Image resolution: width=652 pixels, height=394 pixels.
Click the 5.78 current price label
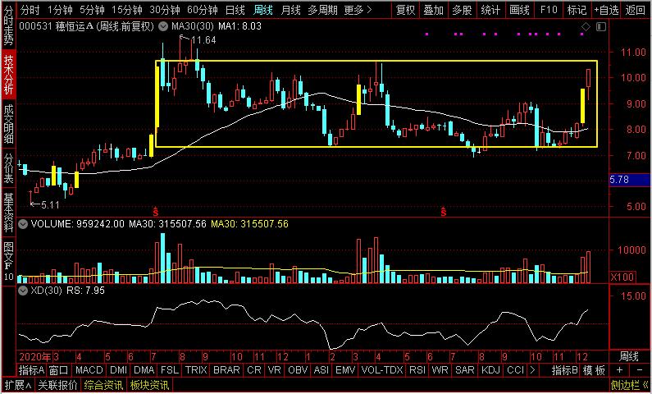(x=630, y=180)
